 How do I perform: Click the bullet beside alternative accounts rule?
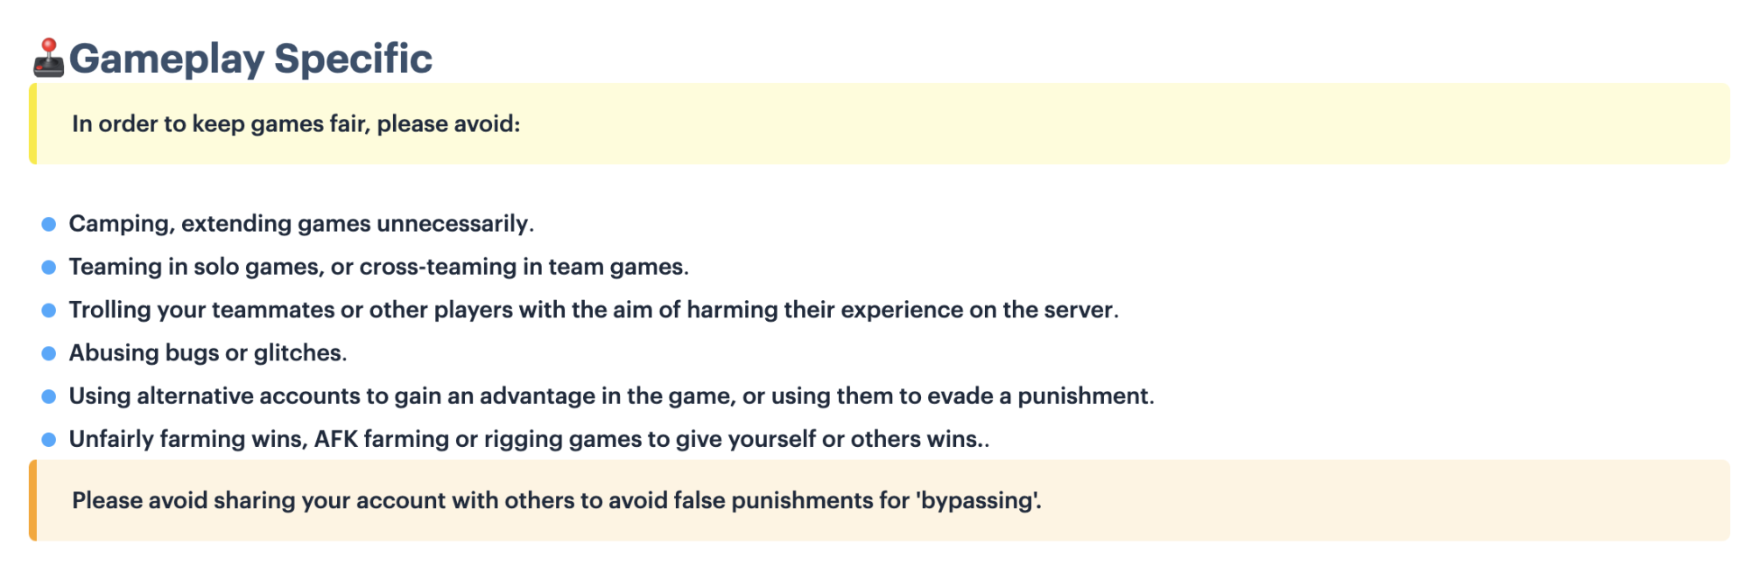(49, 395)
